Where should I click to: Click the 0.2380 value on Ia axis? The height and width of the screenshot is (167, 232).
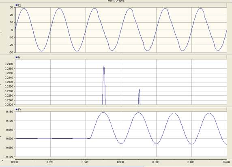pyautogui.click(x=9, y=69)
